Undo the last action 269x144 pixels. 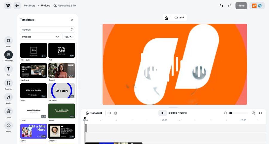(221, 6)
